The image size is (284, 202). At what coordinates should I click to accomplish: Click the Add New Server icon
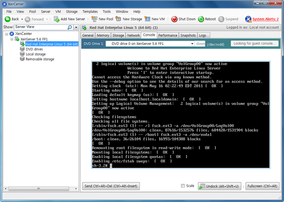point(56,19)
